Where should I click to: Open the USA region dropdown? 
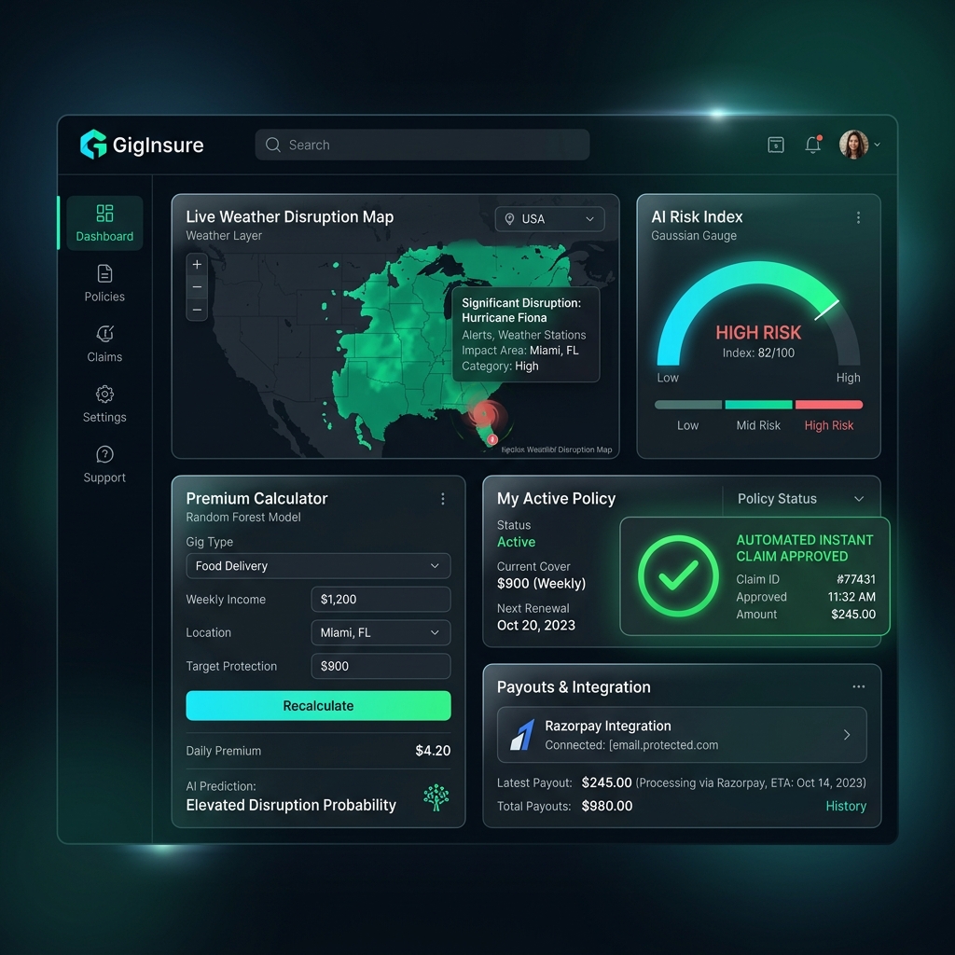point(550,218)
